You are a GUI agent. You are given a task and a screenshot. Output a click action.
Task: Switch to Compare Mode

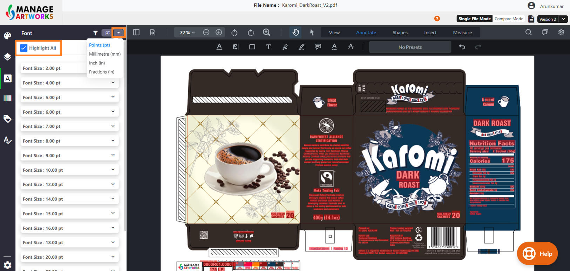(509, 19)
